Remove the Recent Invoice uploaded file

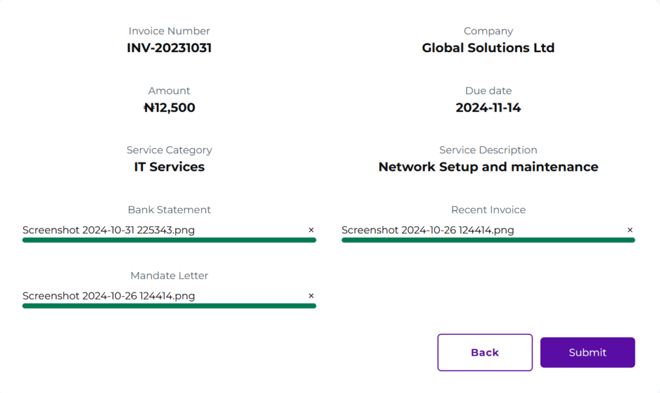[630, 230]
